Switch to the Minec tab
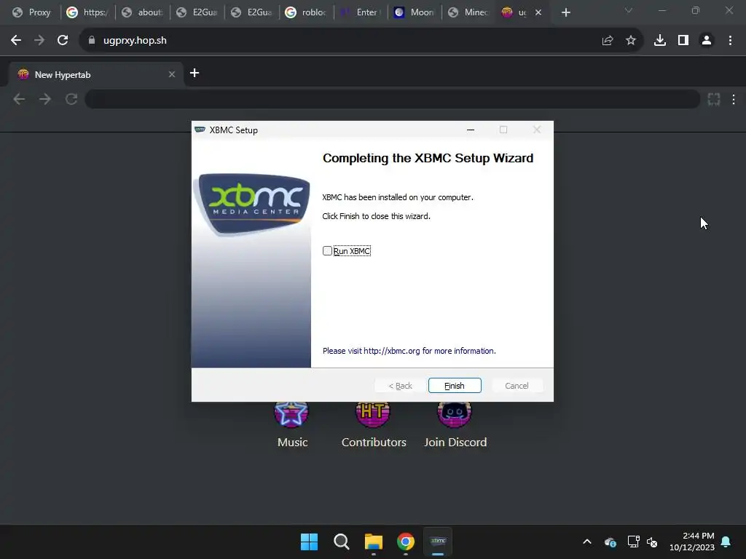746x559 pixels. pos(468,12)
